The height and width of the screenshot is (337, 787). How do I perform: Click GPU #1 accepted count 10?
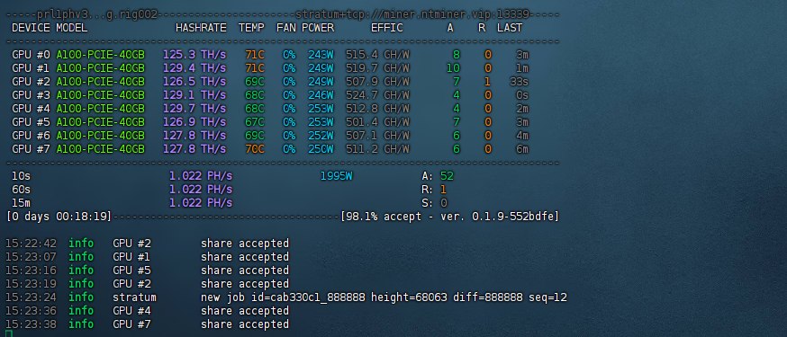pos(453,68)
